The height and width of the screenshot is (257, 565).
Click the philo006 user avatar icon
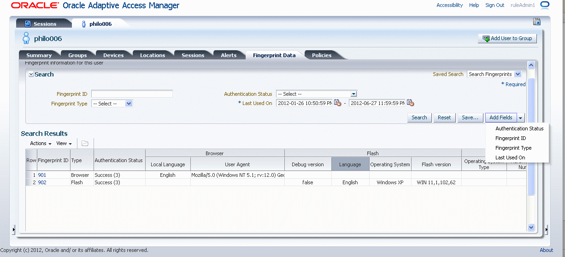(26, 38)
